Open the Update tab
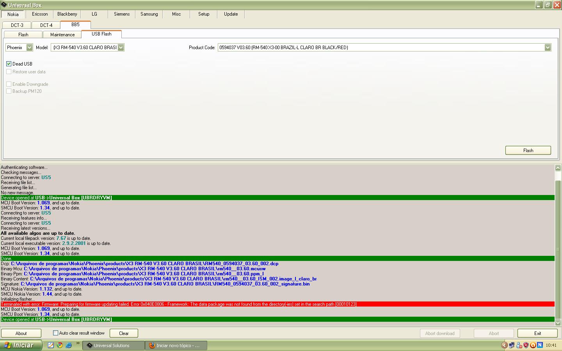 (x=231, y=14)
